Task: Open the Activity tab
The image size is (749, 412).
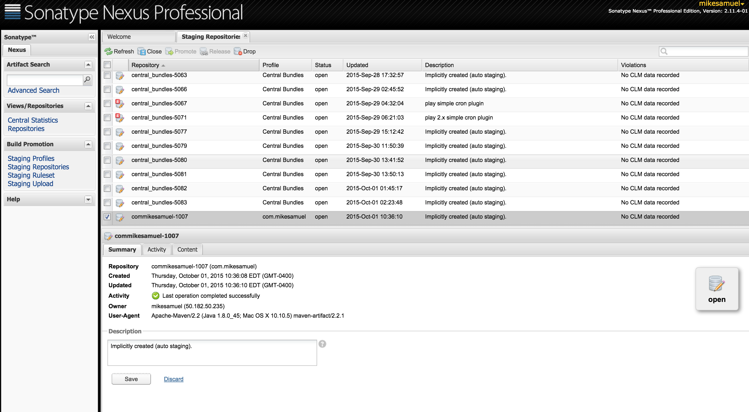Action: point(156,250)
